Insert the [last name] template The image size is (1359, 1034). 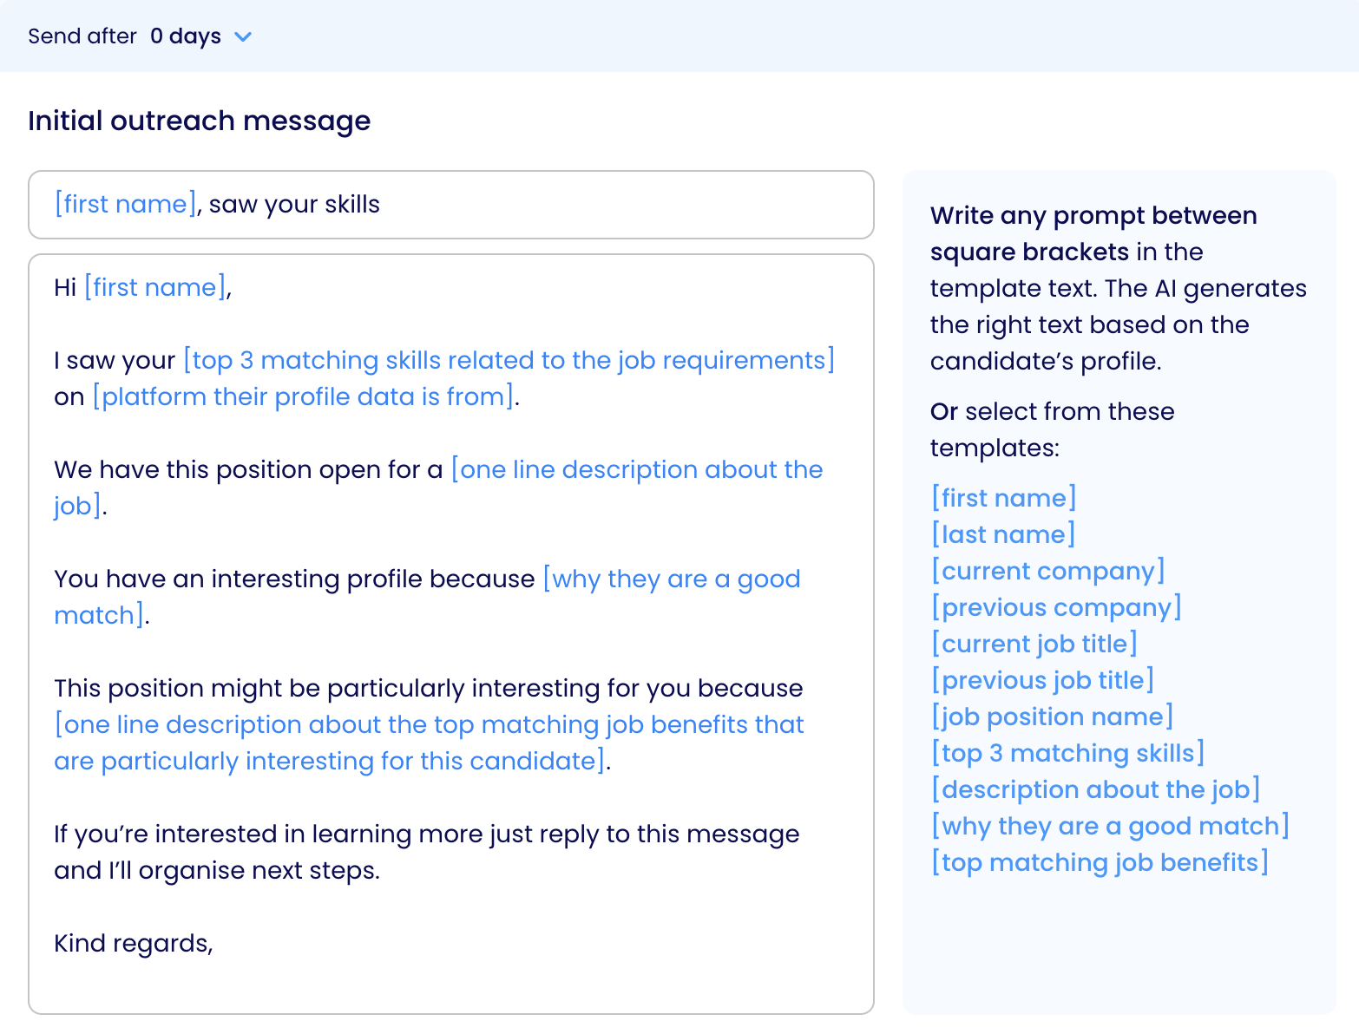click(x=1003, y=534)
